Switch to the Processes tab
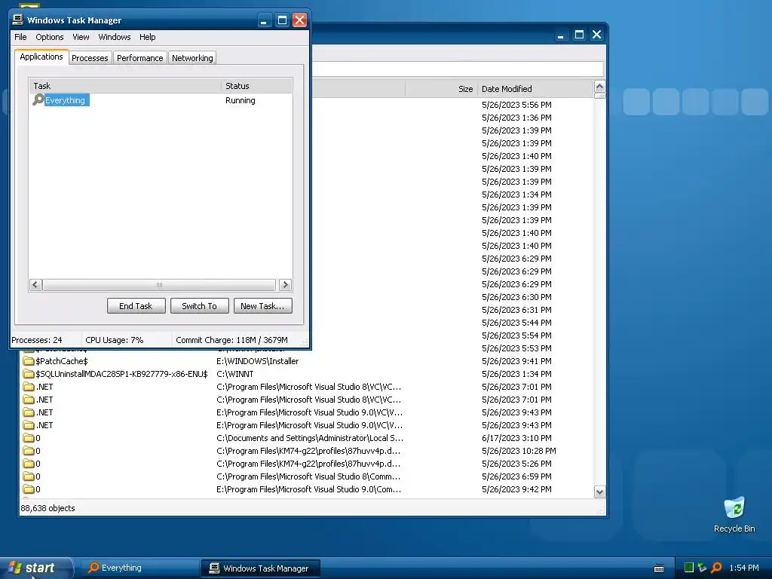 [90, 58]
